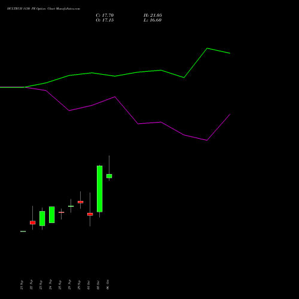Screen dimensions: 299x299
Task: Click the 21 Sep date label
Action: point(22,285)
